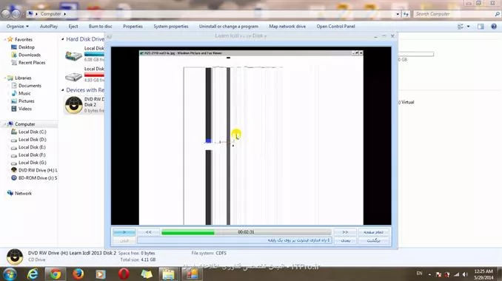Toggle the preview pane icon

coord(481,27)
